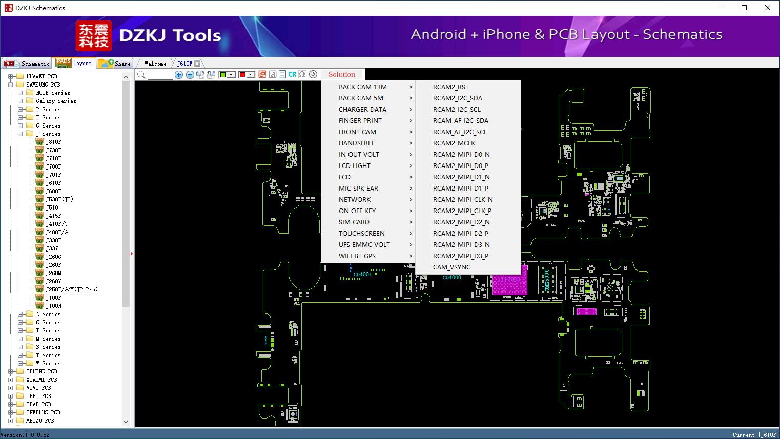Click the rotate-left board icon
This screenshot has height=439, width=780.
(x=211, y=75)
